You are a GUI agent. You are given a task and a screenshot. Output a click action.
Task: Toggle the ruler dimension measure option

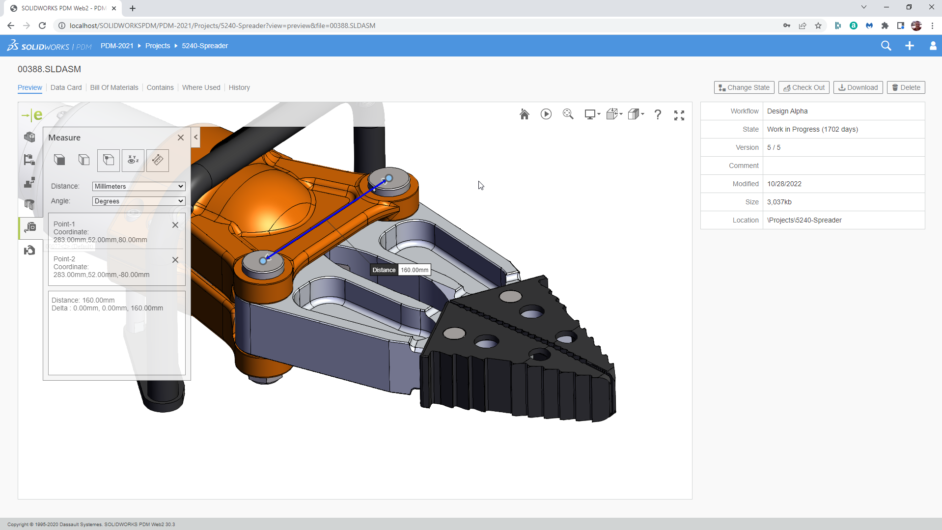[158, 160]
